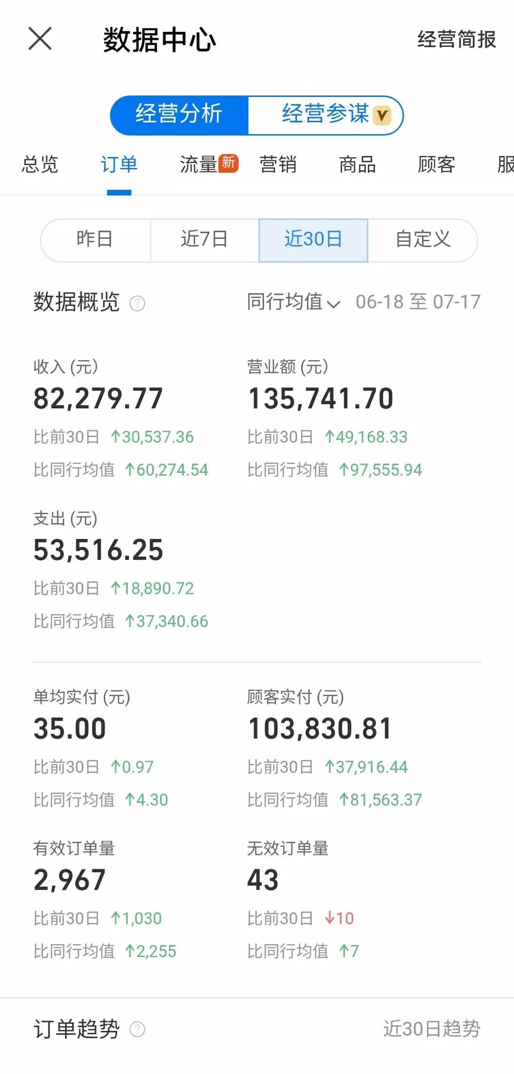This screenshot has height=1074, width=514.
Task: Tap the 单均实付 value 35.00
Action: (69, 729)
